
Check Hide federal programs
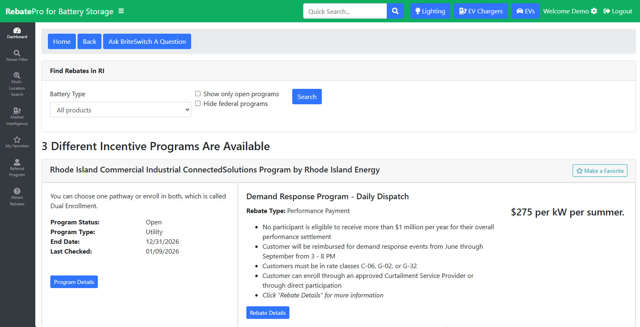click(198, 103)
